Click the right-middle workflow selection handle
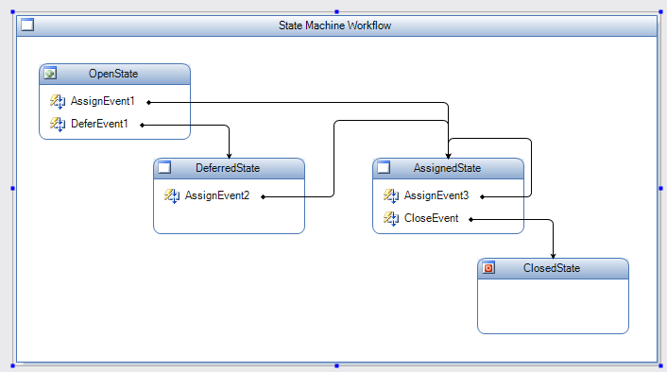 (660, 188)
